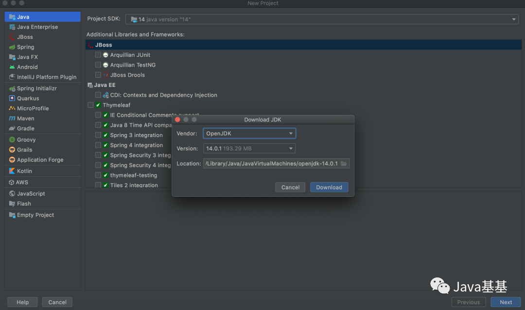Pick the Flash project icon
525x310 pixels.
(12, 204)
